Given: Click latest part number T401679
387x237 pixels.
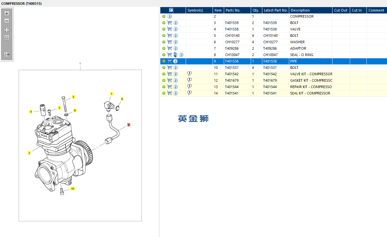Looking at the screenshot, I should coord(270,80).
